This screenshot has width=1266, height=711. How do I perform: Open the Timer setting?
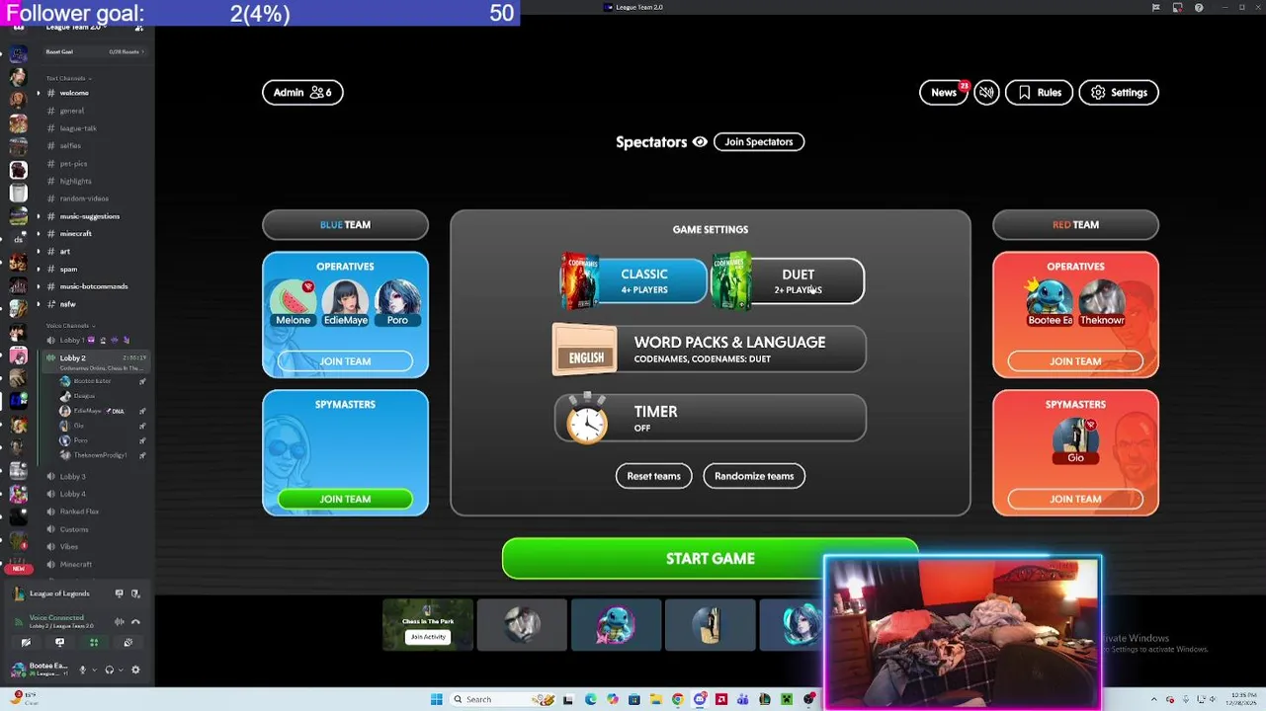coord(710,419)
